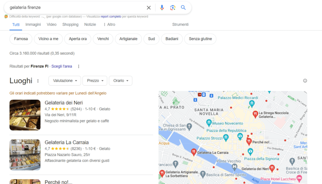
Task: Open the Orario filter dropdown
Action: tap(120, 81)
